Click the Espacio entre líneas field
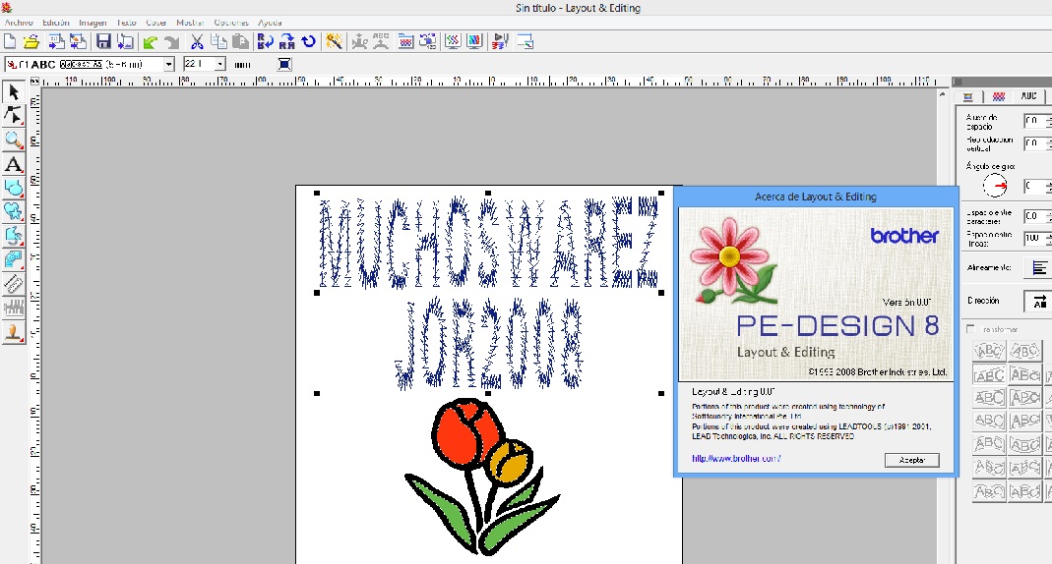1052x564 pixels. pos(1035,239)
